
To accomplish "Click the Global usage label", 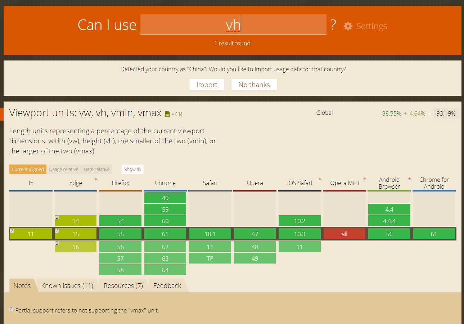I will coord(324,113).
